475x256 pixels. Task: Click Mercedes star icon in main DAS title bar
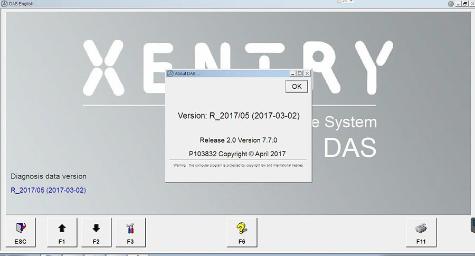pos(5,4)
